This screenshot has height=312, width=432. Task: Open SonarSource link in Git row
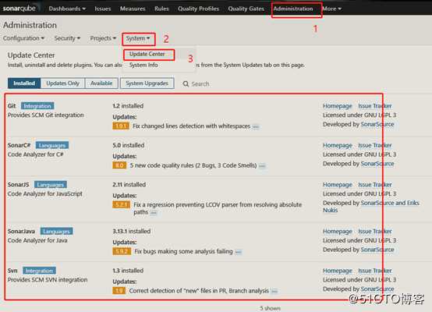click(x=377, y=124)
